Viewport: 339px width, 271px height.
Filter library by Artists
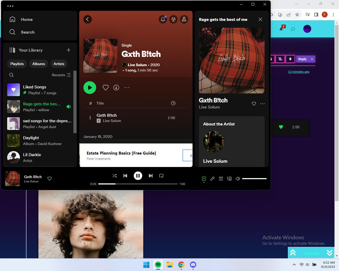pyautogui.click(x=59, y=64)
